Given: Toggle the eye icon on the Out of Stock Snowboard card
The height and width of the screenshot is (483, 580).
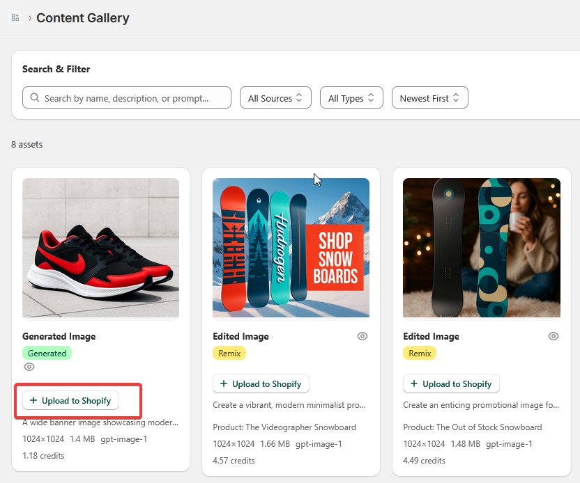Looking at the screenshot, I should coord(554,336).
